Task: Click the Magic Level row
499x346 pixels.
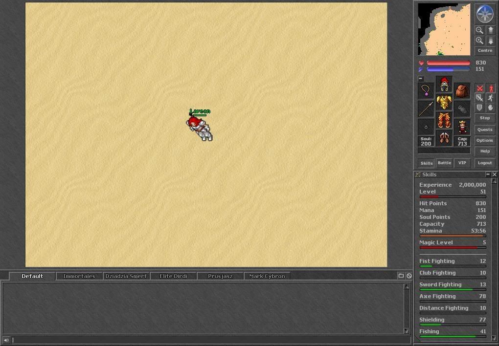Action: point(453,244)
